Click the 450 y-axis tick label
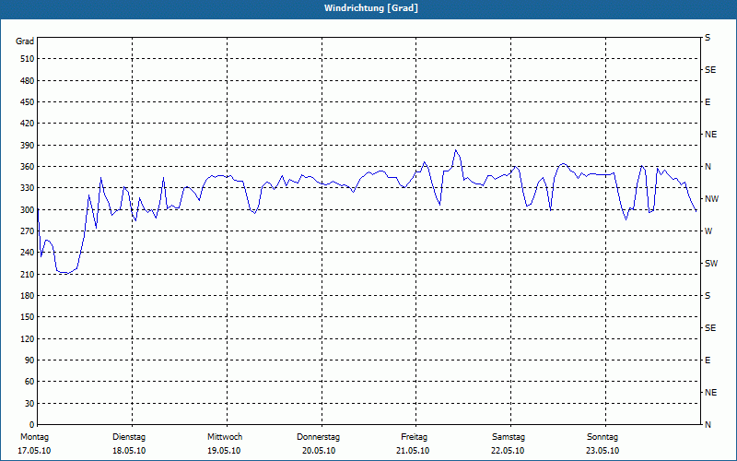737x461 pixels. (x=28, y=102)
